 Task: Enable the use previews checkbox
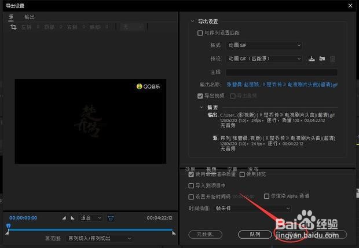click(242, 174)
